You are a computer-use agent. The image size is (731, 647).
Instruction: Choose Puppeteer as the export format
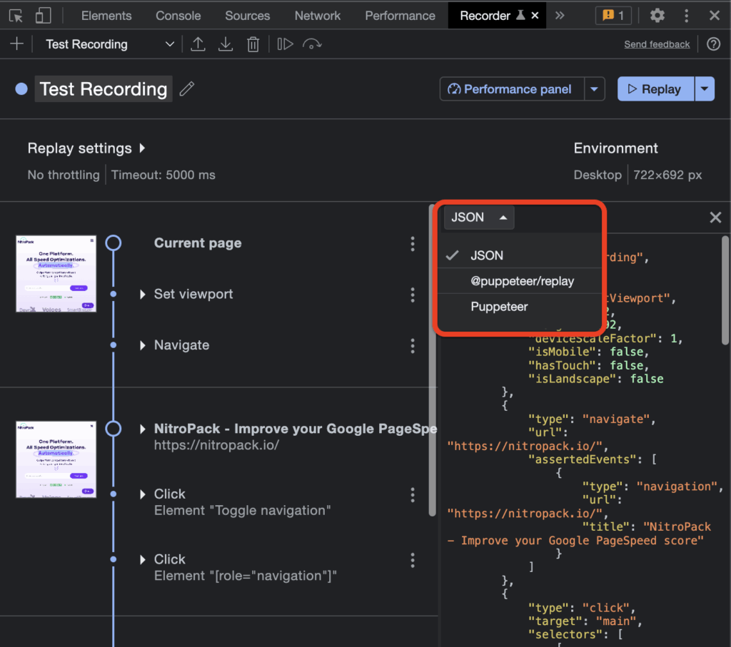pos(499,306)
